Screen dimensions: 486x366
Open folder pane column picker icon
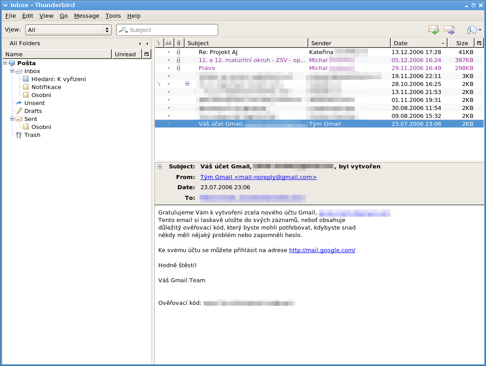tap(147, 54)
